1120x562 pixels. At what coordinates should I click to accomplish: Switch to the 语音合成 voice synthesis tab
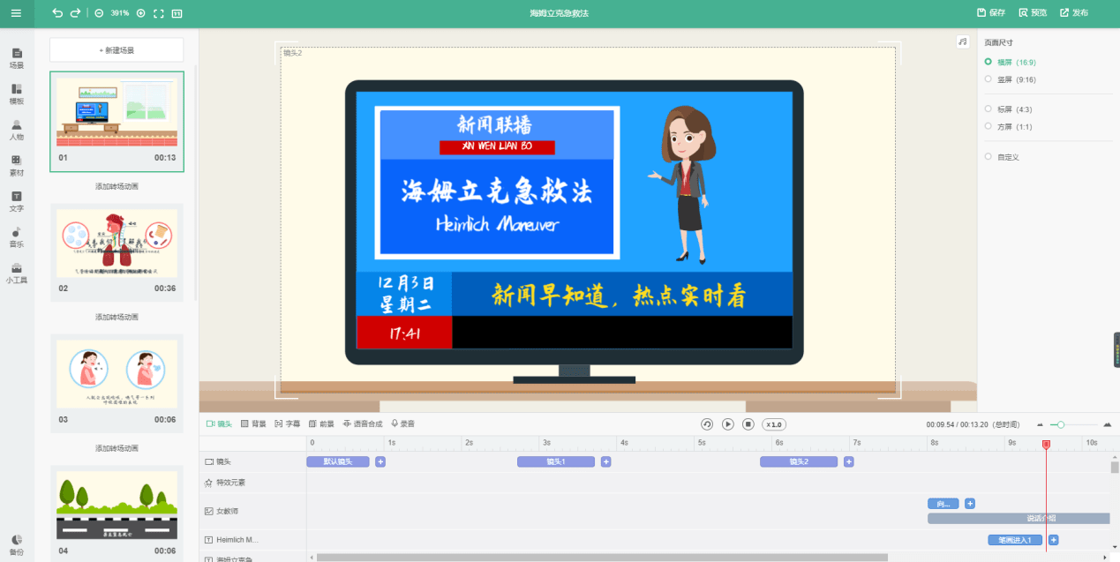pos(363,424)
